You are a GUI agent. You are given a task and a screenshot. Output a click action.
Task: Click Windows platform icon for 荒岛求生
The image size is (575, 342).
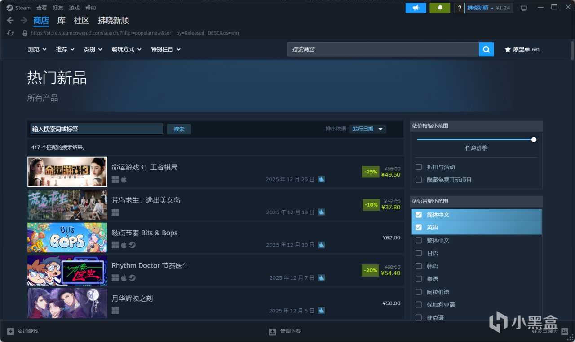click(115, 212)
